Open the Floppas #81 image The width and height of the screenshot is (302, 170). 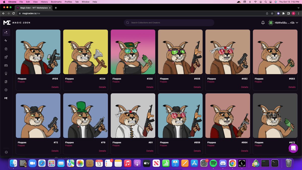133,116
